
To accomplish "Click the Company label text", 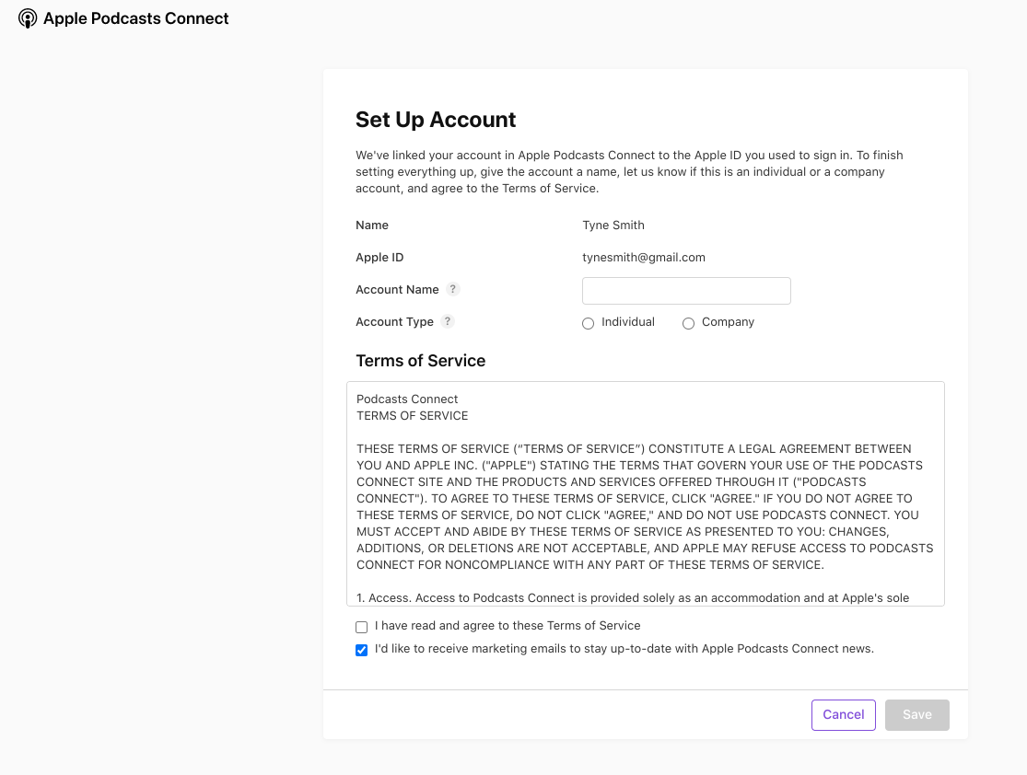I will pyautogui.click(x=728, y=321).
